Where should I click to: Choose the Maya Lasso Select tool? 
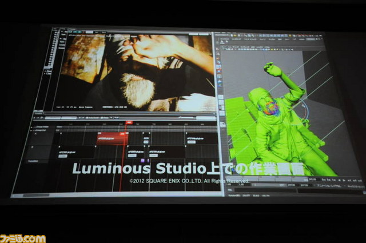[x=218, y=54]
